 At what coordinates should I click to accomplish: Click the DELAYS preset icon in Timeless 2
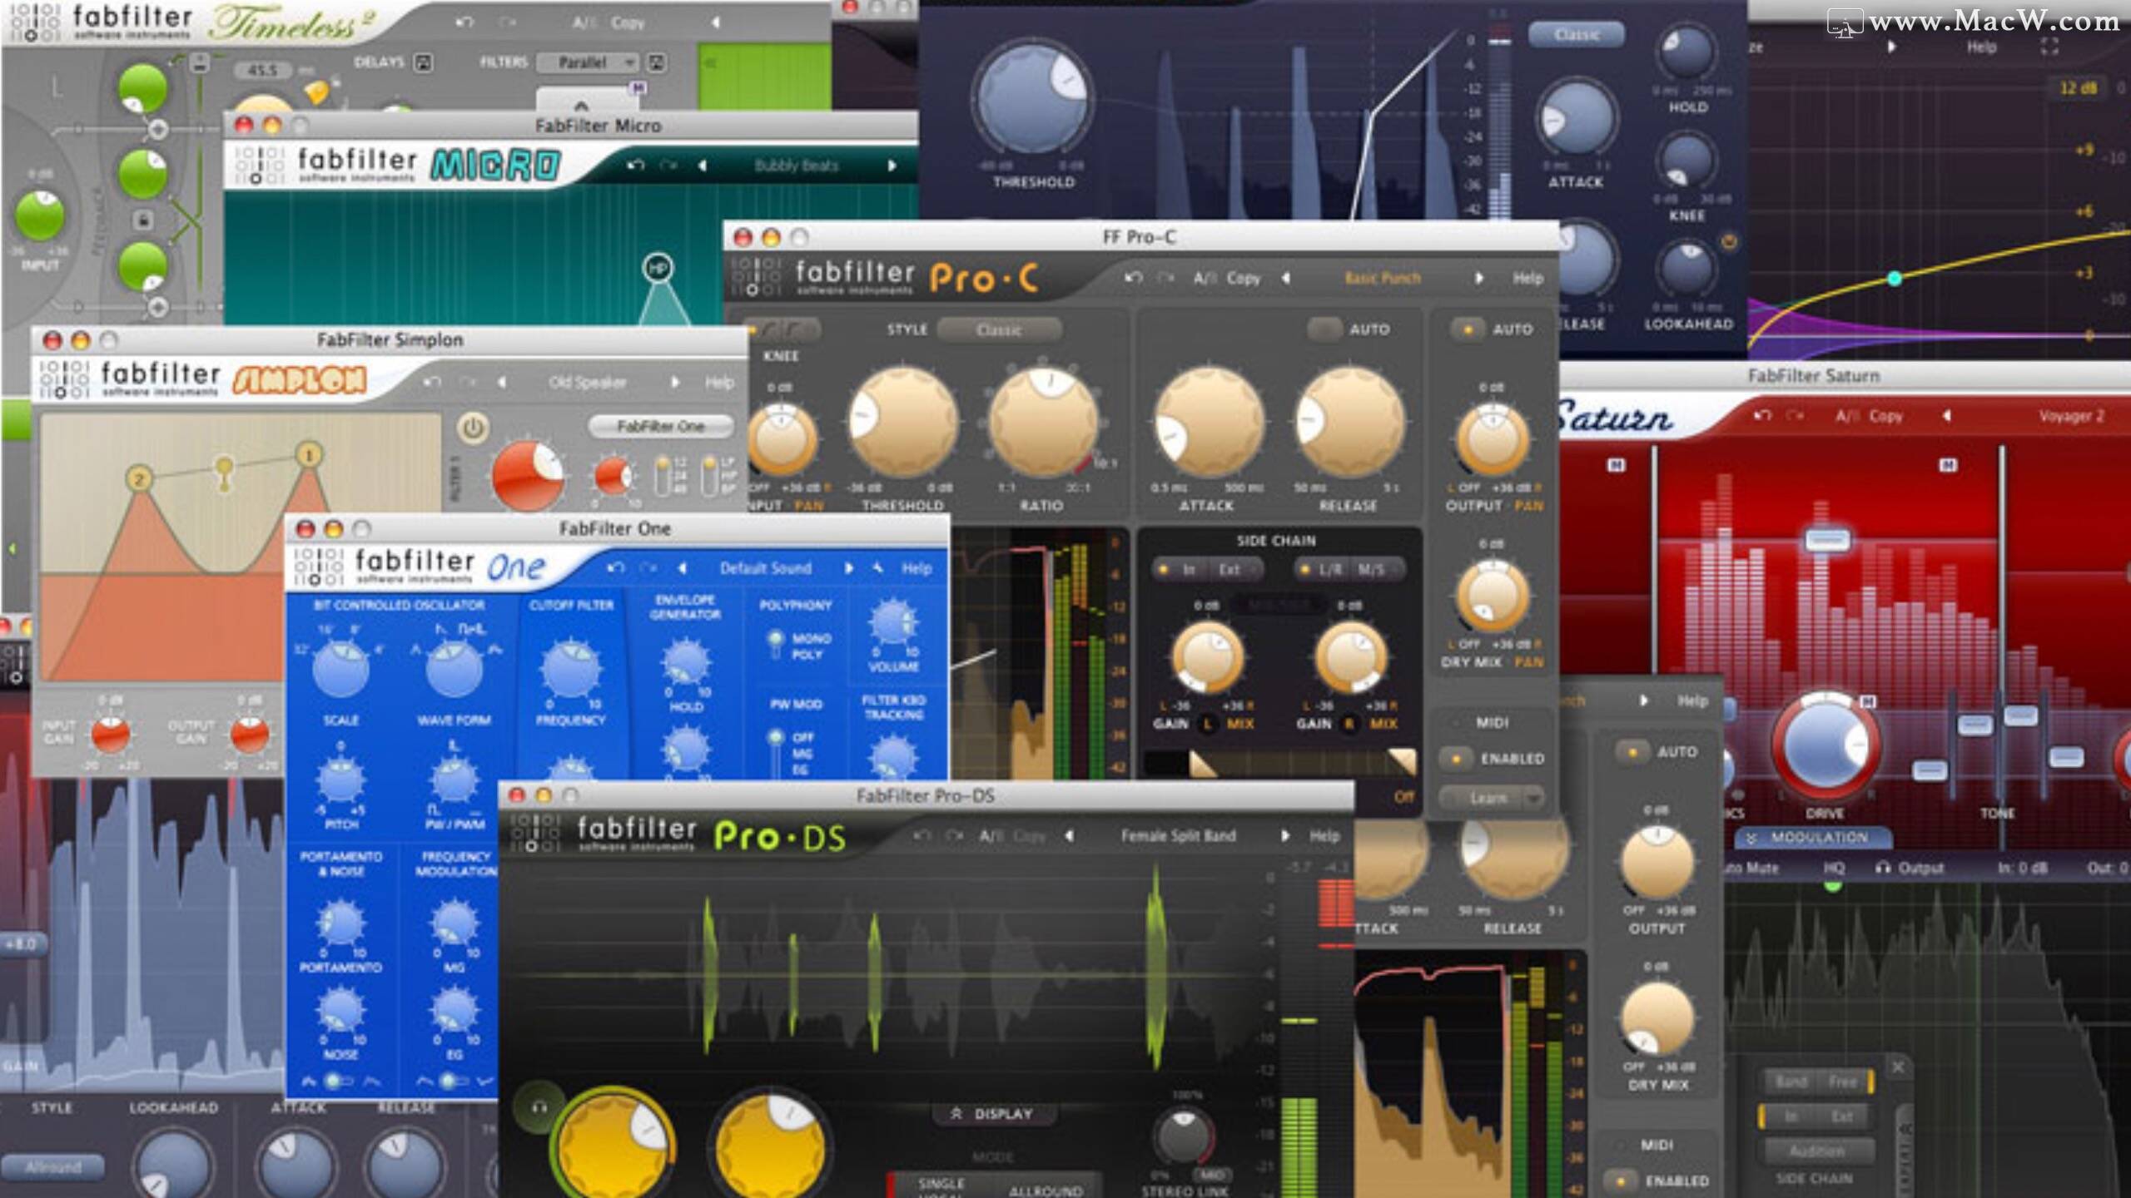(x=423, y=62)
